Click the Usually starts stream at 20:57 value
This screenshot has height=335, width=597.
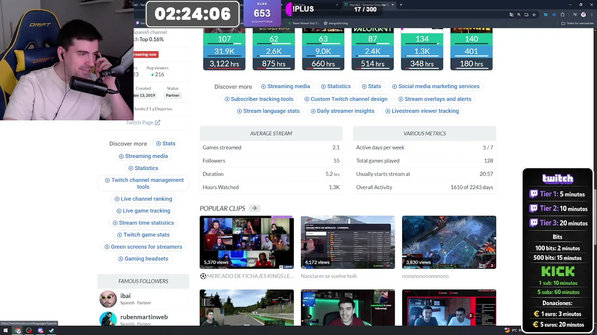(x=486, y=174)
